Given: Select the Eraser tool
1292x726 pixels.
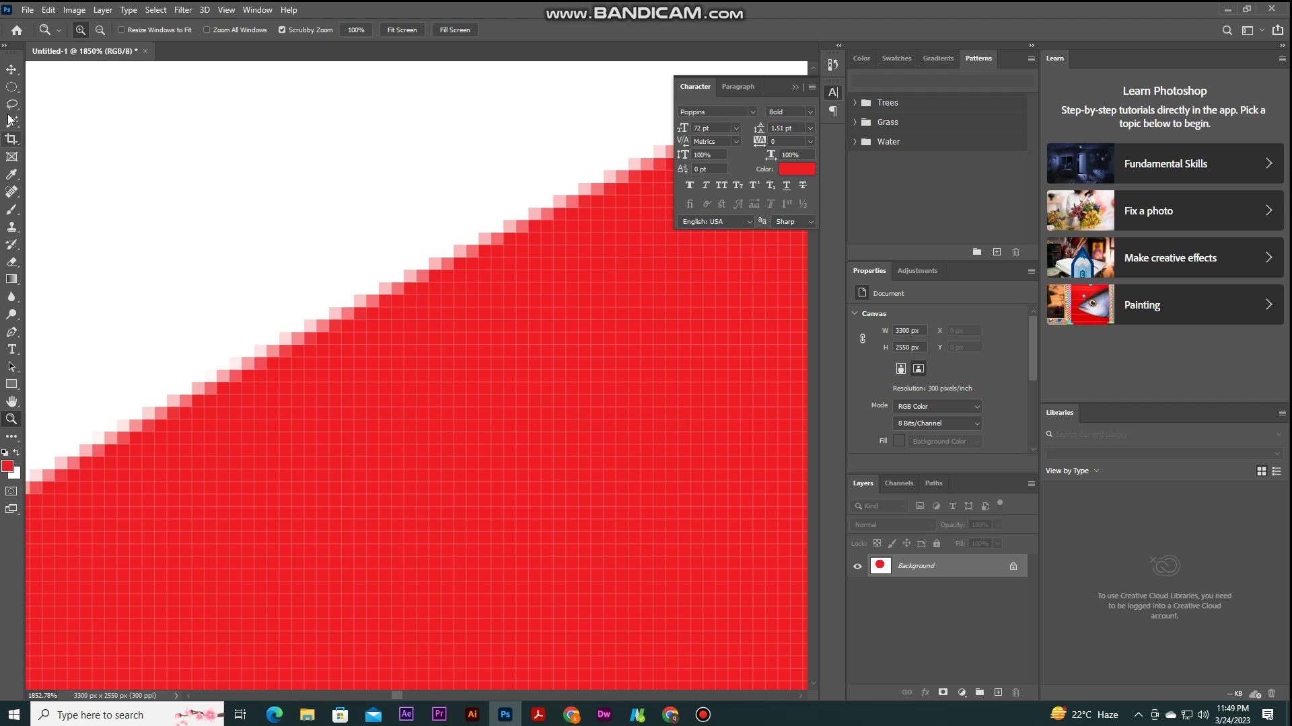Looking at the screenshot, I should tap(11, 261).
